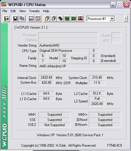
Task: Click the memory module icon
Action: tap(60, 19)
